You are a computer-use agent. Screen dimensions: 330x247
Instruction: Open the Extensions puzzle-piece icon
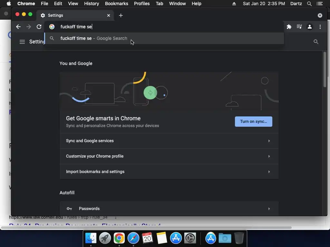pos(289,27)
